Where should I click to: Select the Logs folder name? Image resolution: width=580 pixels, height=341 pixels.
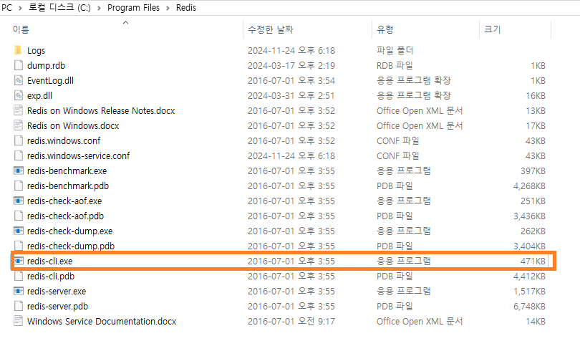[x=37, y=50]
